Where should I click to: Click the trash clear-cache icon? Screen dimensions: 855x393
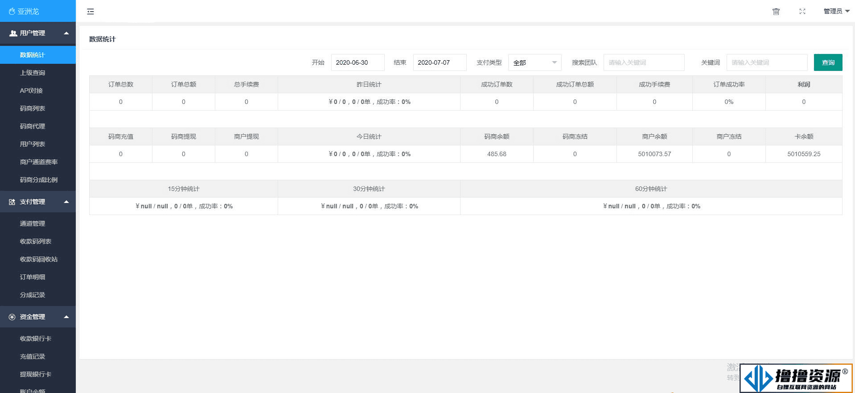(776, 12)
